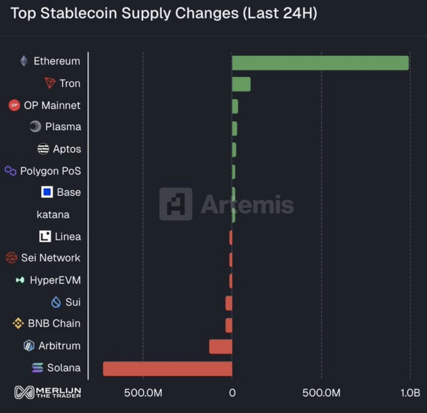Click the Merlijn The Trader logo
Screen dimensions: 427x413
coord(48,392)
